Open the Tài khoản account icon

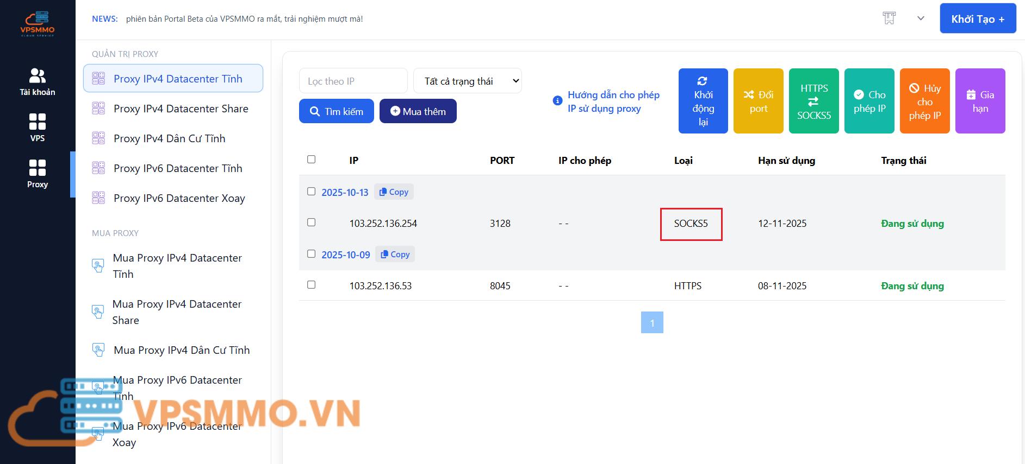[x=37, y=75]
